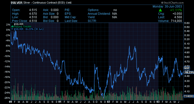
Task: Click the 4.10 price label on right axis
Action: click(187, 91)
